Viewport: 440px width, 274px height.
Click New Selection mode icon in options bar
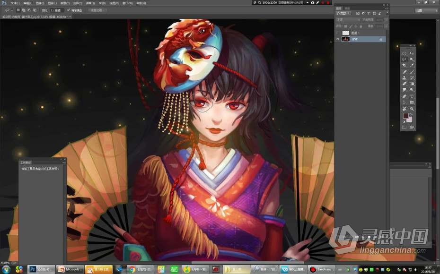[18, 10]
